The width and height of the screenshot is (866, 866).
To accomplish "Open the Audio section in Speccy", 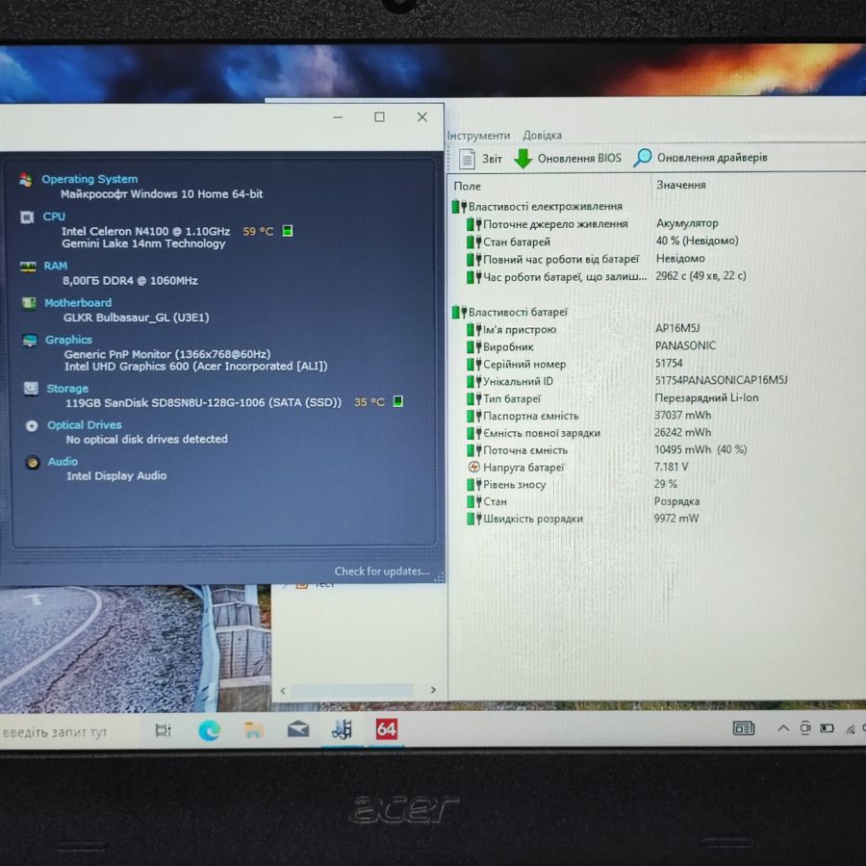I will [x=63, y=461].
